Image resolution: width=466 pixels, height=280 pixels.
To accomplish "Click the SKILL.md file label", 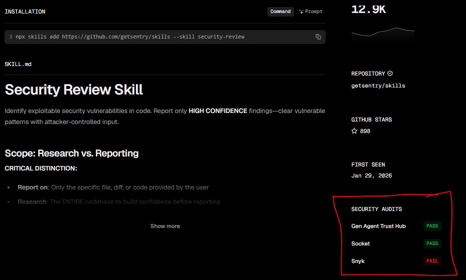I will tap(18, 64).
